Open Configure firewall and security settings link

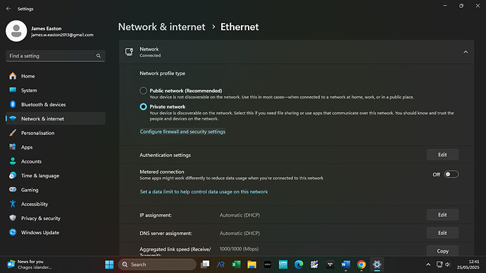tap(182, 132)
